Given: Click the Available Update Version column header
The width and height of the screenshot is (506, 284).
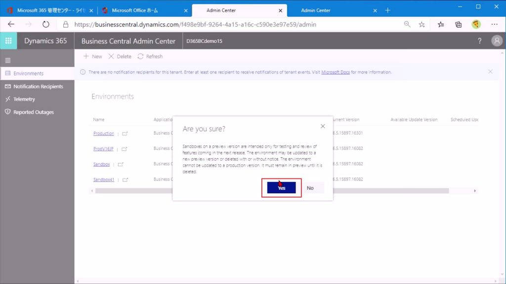Looking at the screenshot, I should (414, 119).
